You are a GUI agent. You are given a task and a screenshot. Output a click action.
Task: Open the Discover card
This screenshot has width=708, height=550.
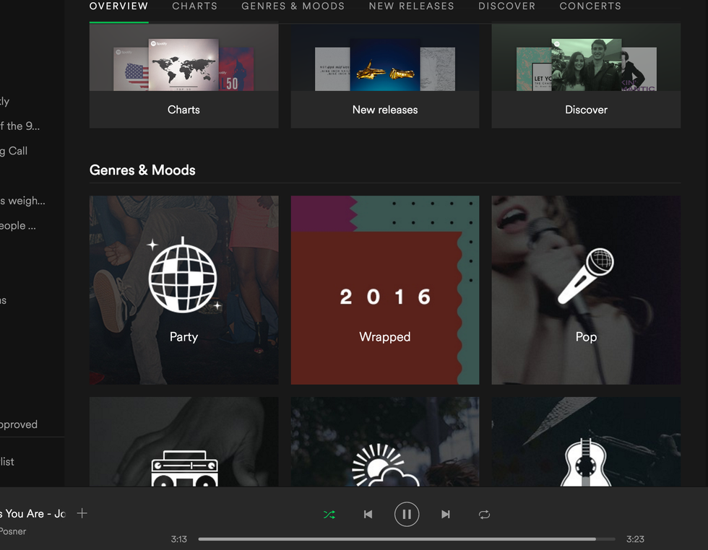point(586,76)
